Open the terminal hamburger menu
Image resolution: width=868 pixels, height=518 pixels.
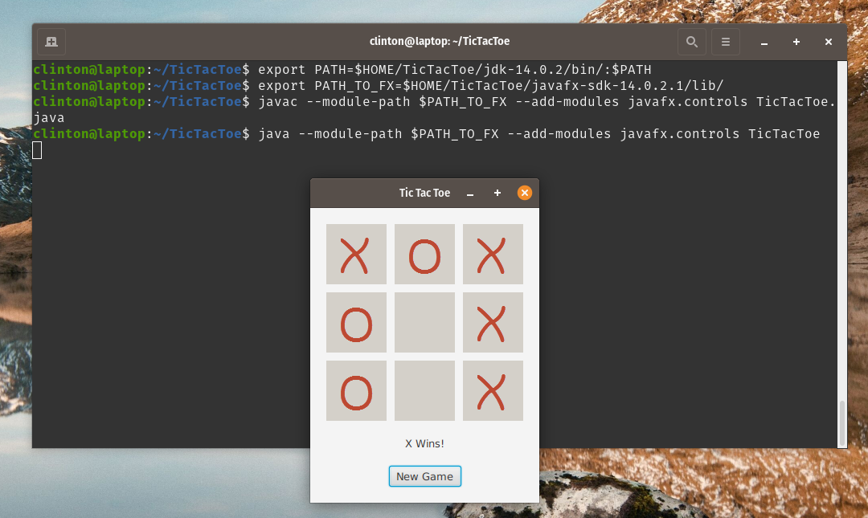tap(725, 42)
